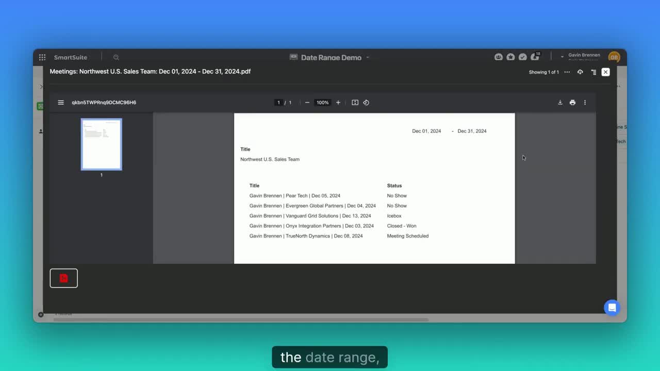Expand the left sidebar chevron behind the preview

(41, 87)
